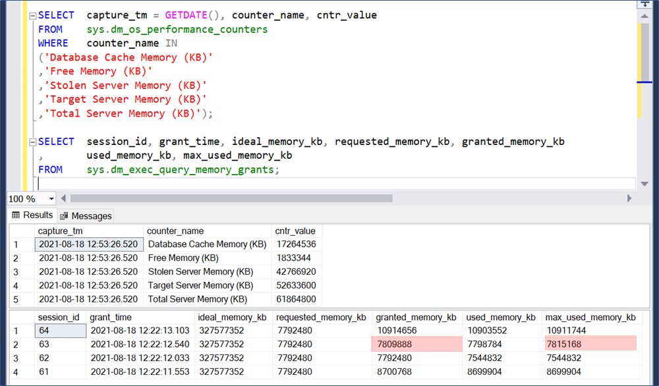The height and width of the screenshot is (386, 659).
Task: Select the highlighted max used cell 7815168
Action: tap(592, 345)
